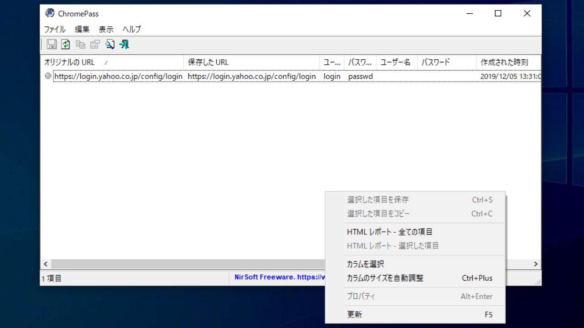The image size is (584, 328).
Task: Click the saved URL cell login.yahoo.co.jp
Action: 252,77
